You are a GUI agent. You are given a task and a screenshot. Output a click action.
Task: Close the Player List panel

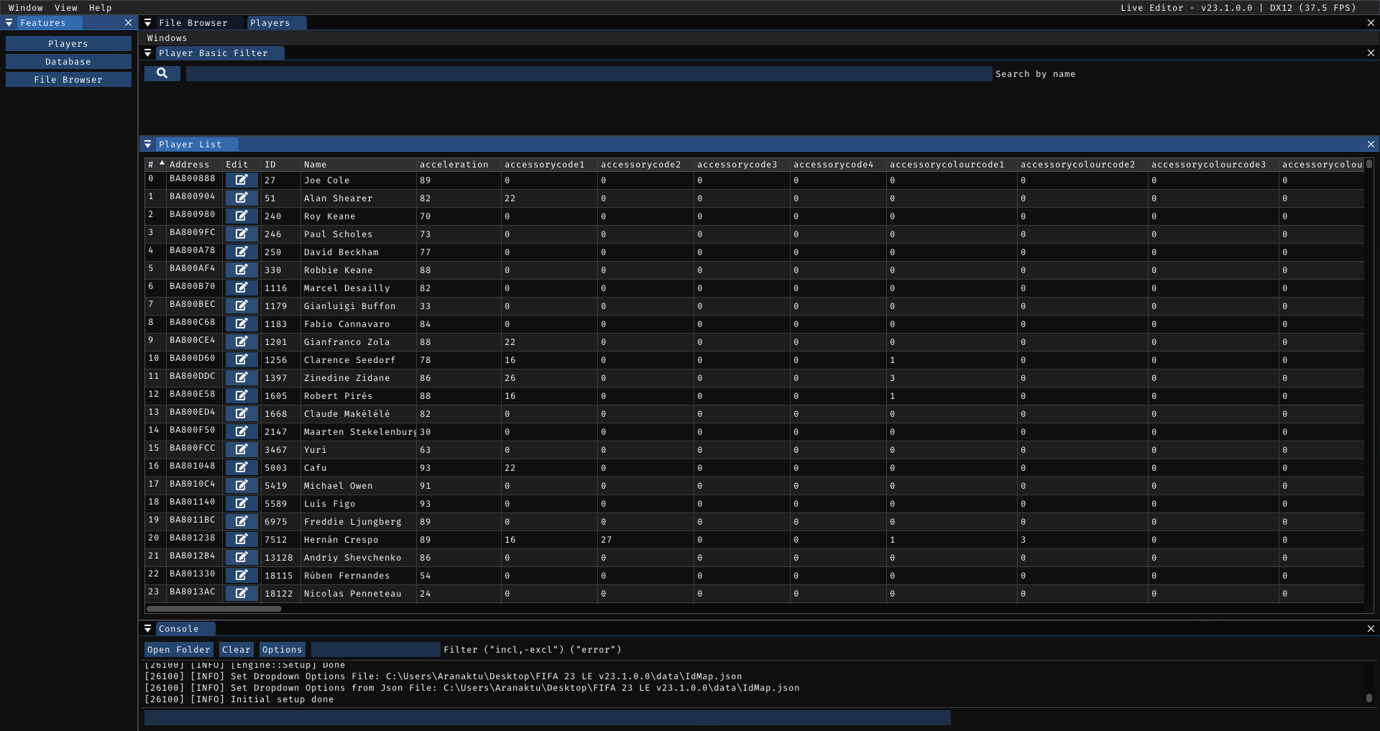click(x=1371, y=144)
